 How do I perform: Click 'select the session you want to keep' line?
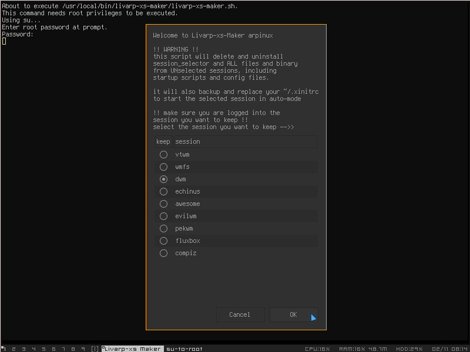click(223, 127)
